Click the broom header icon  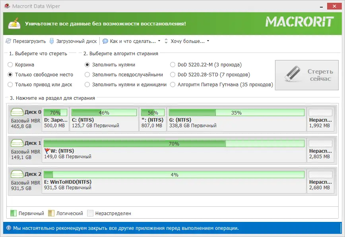(x=14, y=23)
